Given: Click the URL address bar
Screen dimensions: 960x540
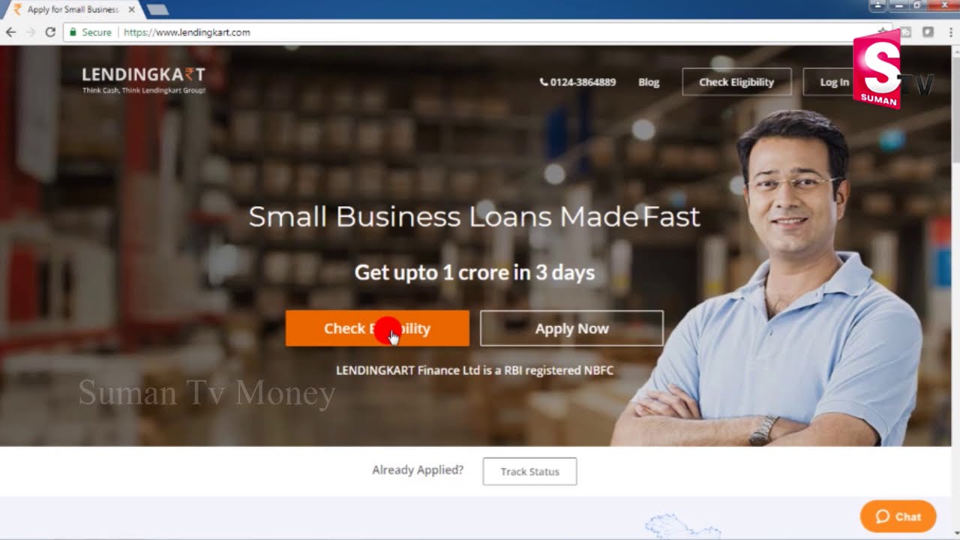Looking at the screenshot, I should [x=465, y=32].
